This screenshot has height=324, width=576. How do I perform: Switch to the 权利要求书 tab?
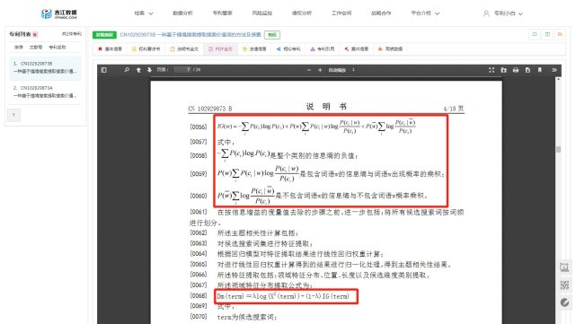(146, 48)
